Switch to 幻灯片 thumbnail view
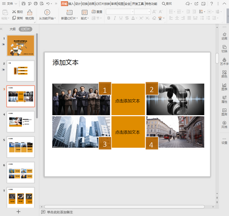 tap(25, 29)
